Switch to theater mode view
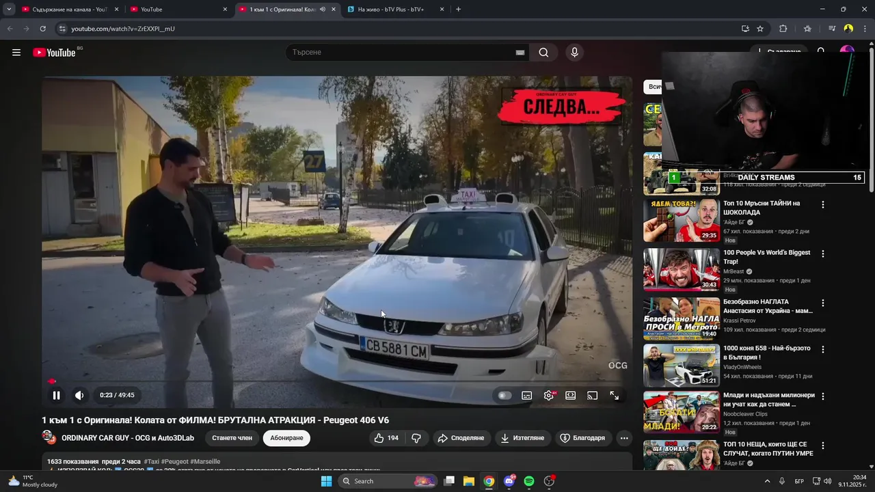875x492 pixels. (x=571, y=396)
